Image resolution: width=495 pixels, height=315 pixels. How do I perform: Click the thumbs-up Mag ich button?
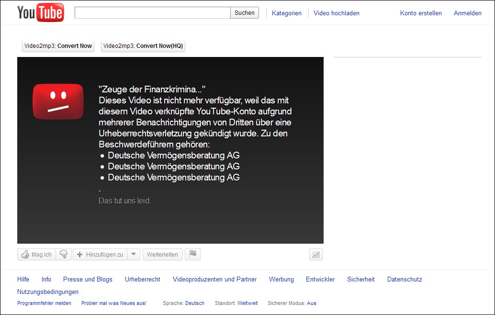tap(36, 255)
